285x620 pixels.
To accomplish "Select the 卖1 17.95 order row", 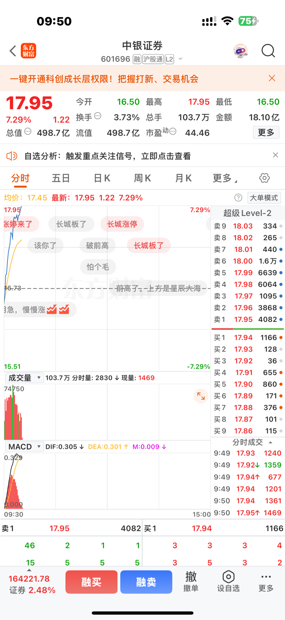I will pos(248,319).
